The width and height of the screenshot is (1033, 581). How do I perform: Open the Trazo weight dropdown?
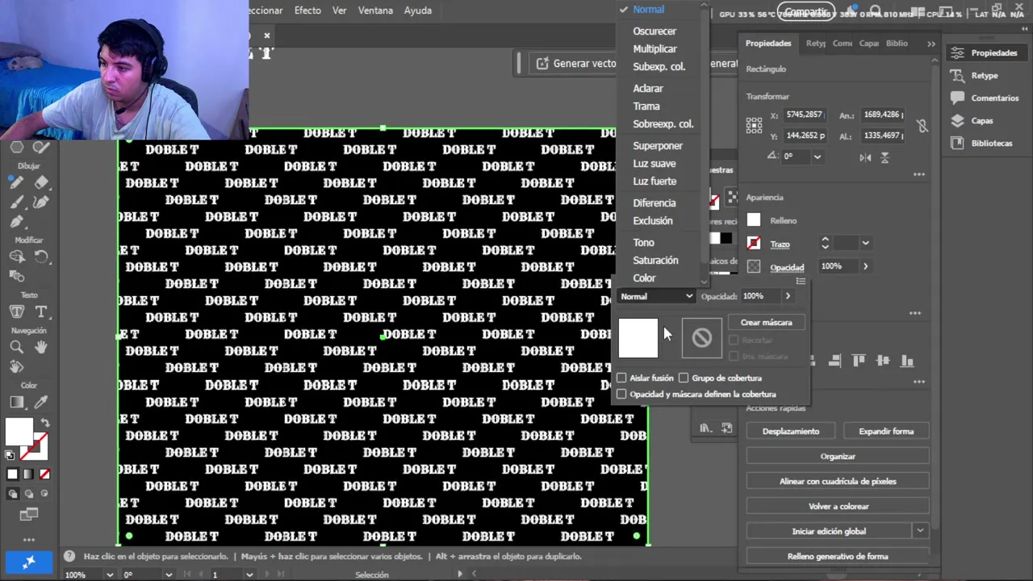(865, 243)
